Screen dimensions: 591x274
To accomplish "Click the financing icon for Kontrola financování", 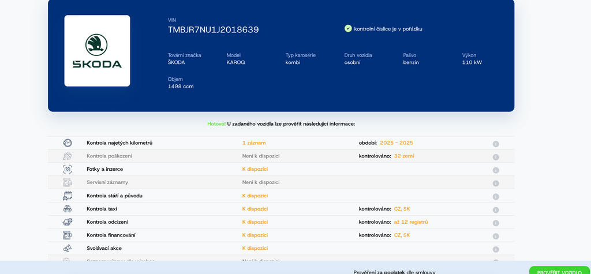I will pos(68,235).
